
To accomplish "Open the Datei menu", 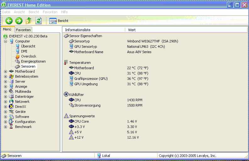I will 6,12.
